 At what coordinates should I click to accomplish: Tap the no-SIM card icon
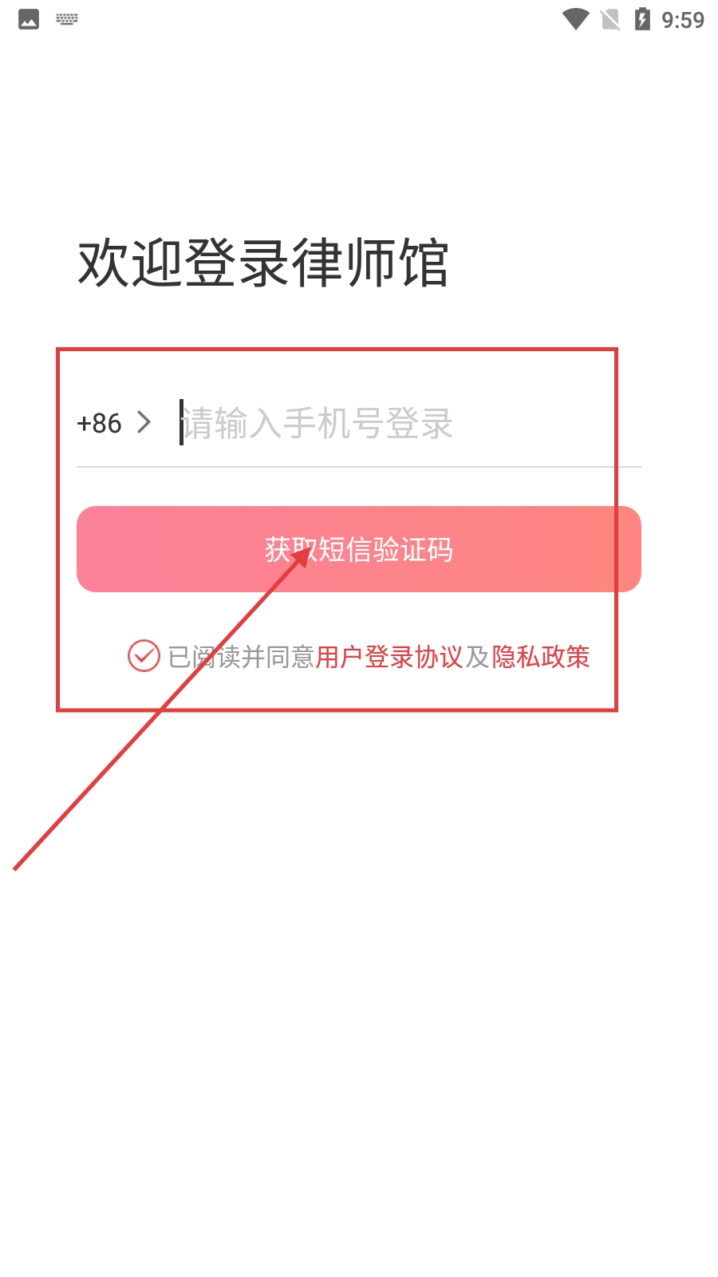point(610,19)
